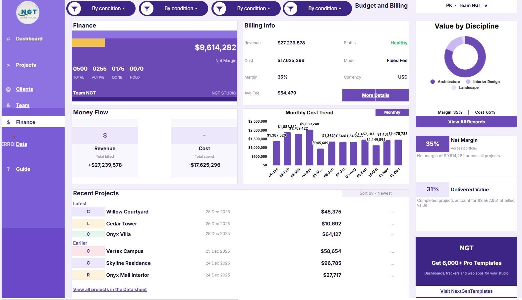The height and width of the screenshot is (300, 522).
Task: Click the Monthly button on the cost trend
Action: coord(392,112)
